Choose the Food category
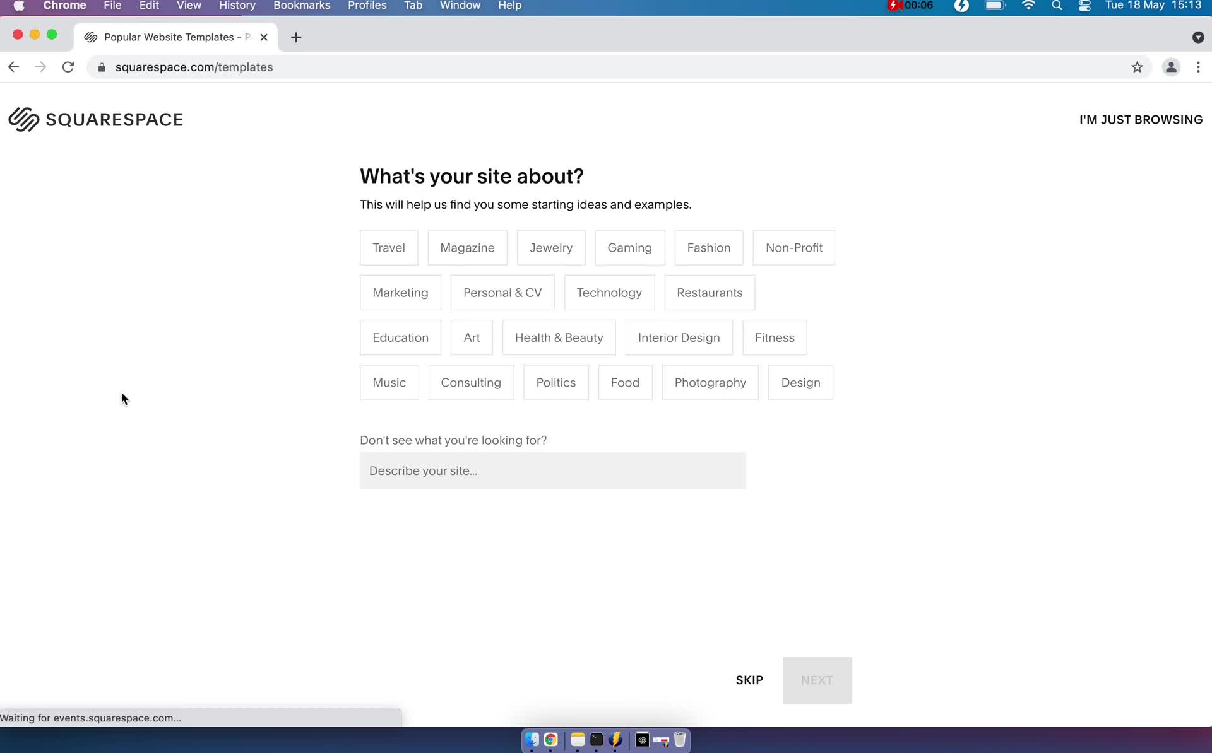Image resolution: width=1212 pixels, height=753 pixels. coord(625,382)
